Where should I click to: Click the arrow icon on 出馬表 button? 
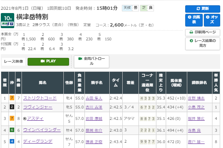[x=190, y=17]
